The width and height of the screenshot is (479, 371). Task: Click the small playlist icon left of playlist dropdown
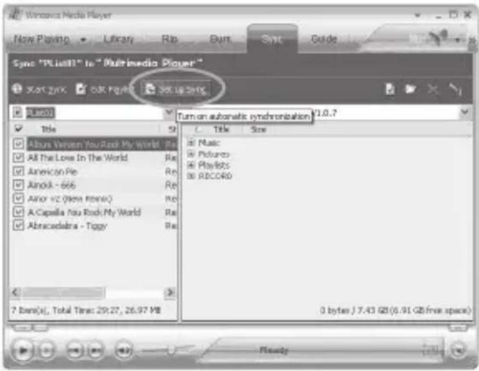(17, 113)
